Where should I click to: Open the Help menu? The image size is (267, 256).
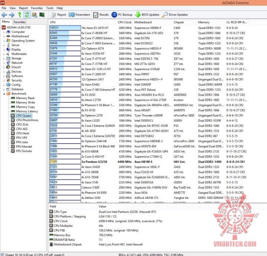[x=60, y=8]
